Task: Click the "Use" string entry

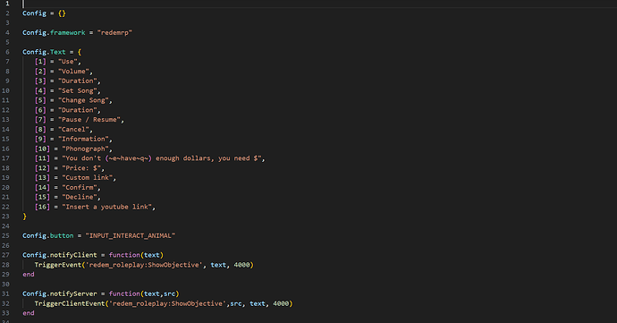Action: (x=69, y=62)
